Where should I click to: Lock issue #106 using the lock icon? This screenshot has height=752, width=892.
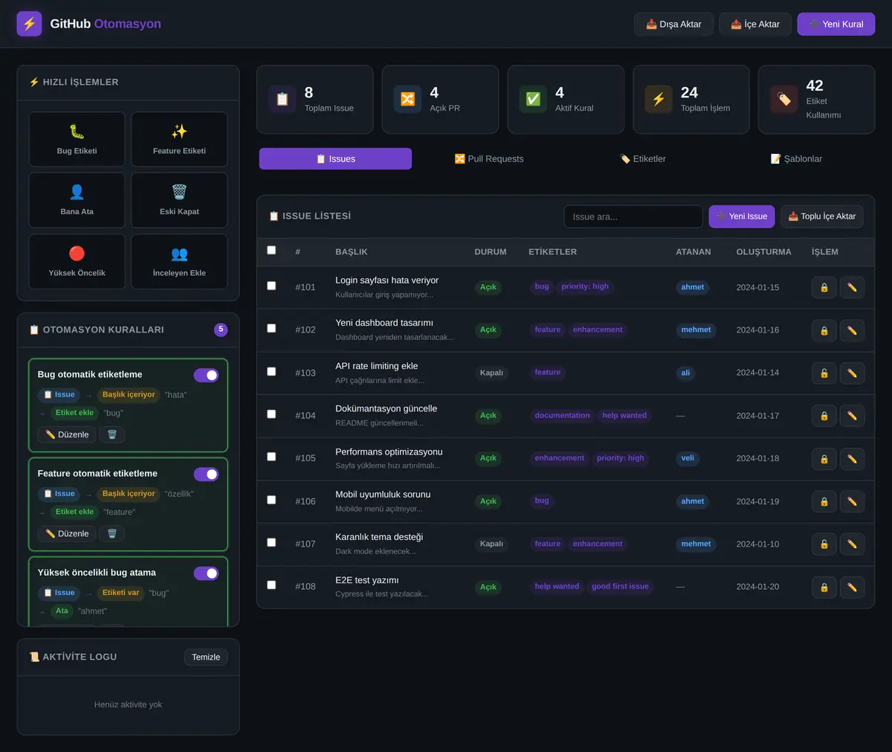[x=824, y=501]
